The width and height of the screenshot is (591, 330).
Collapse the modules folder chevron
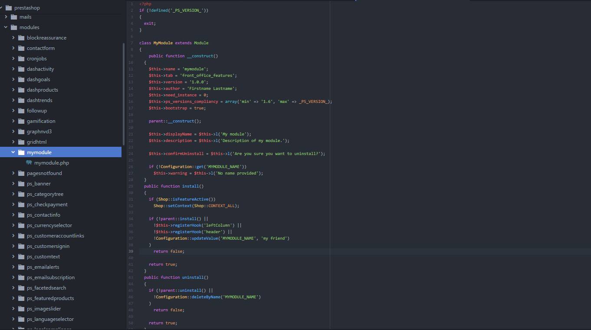[x=6, y=27]
